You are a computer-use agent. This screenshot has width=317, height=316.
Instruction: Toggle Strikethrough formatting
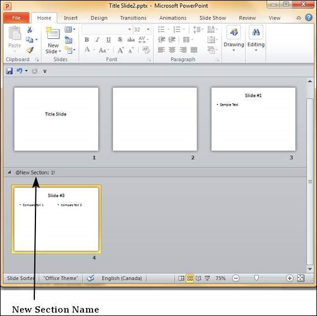point(131,39)
